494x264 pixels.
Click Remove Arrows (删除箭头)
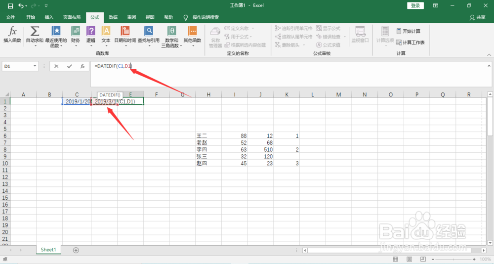(x=290, y=45)
